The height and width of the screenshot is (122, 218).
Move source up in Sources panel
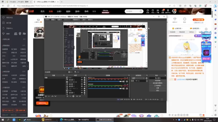[x=77, y=96]
